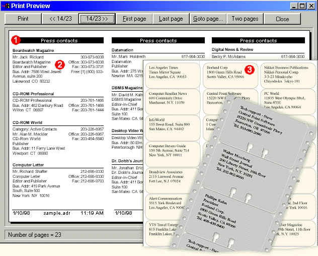Image resolution: width=318 pixels, height=256 pixels.
Task: Click the Mr. Alan M. Meckler name
Action: click(x=30, y=134)
